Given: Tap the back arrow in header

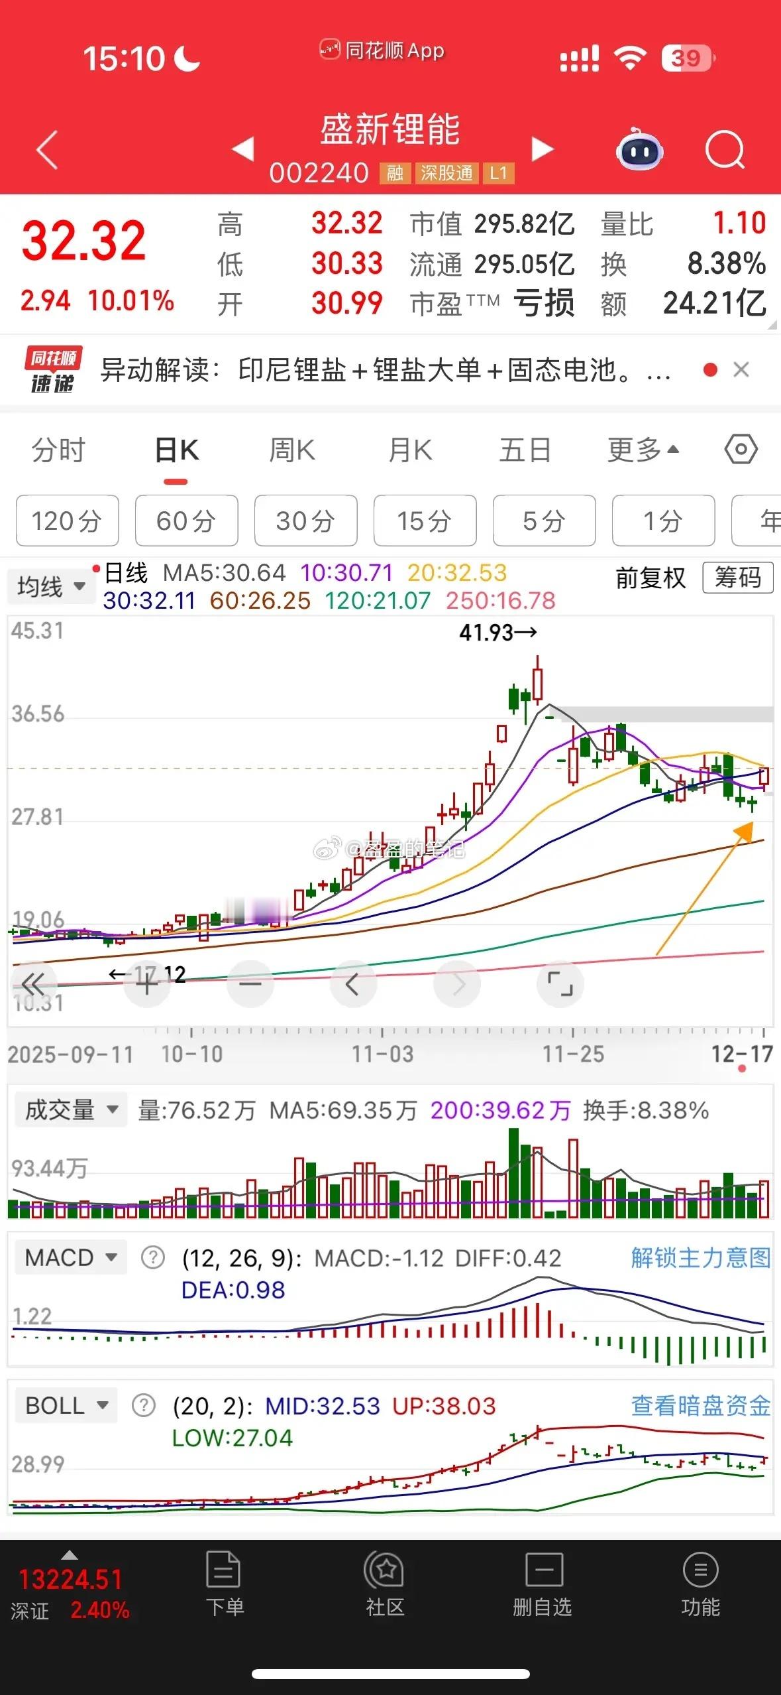Looking at the screenshot, I should [x=47, y=149].
